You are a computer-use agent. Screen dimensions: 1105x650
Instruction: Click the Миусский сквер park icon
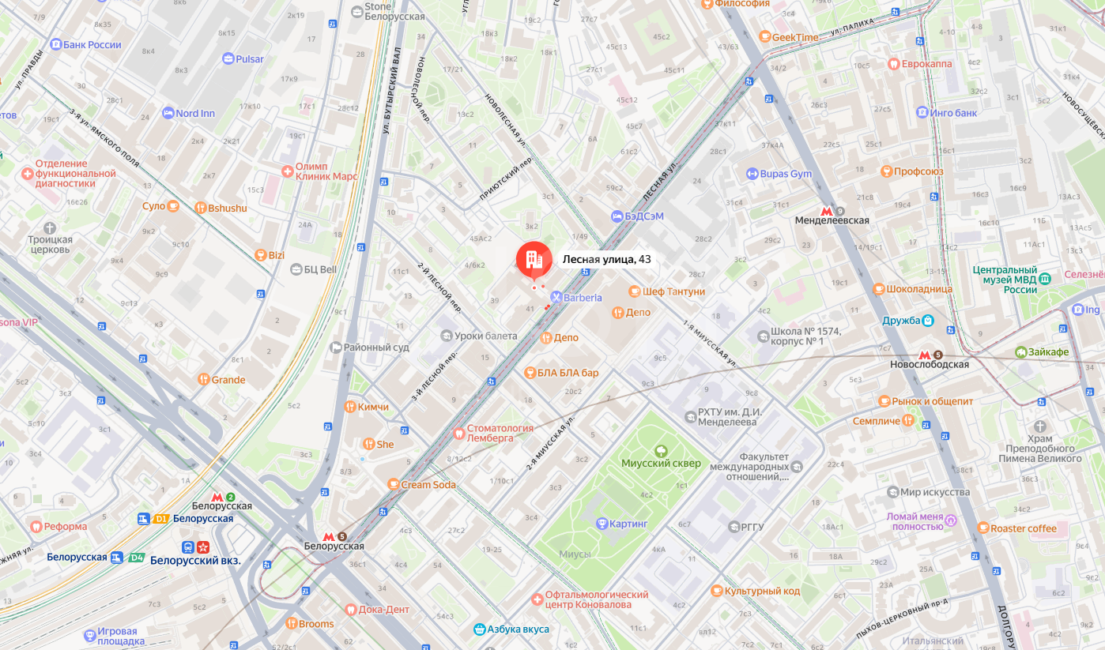coord(660,451)
